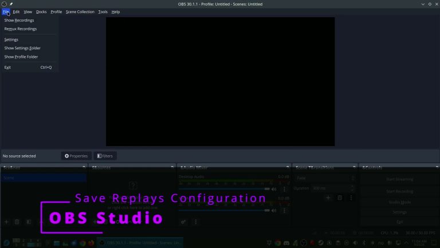Image resolution: width=440 pixels, height=248 pixels.
Task: Open Settings from the Controls dock
Action: pyautogui.click(x=399, y=212)
